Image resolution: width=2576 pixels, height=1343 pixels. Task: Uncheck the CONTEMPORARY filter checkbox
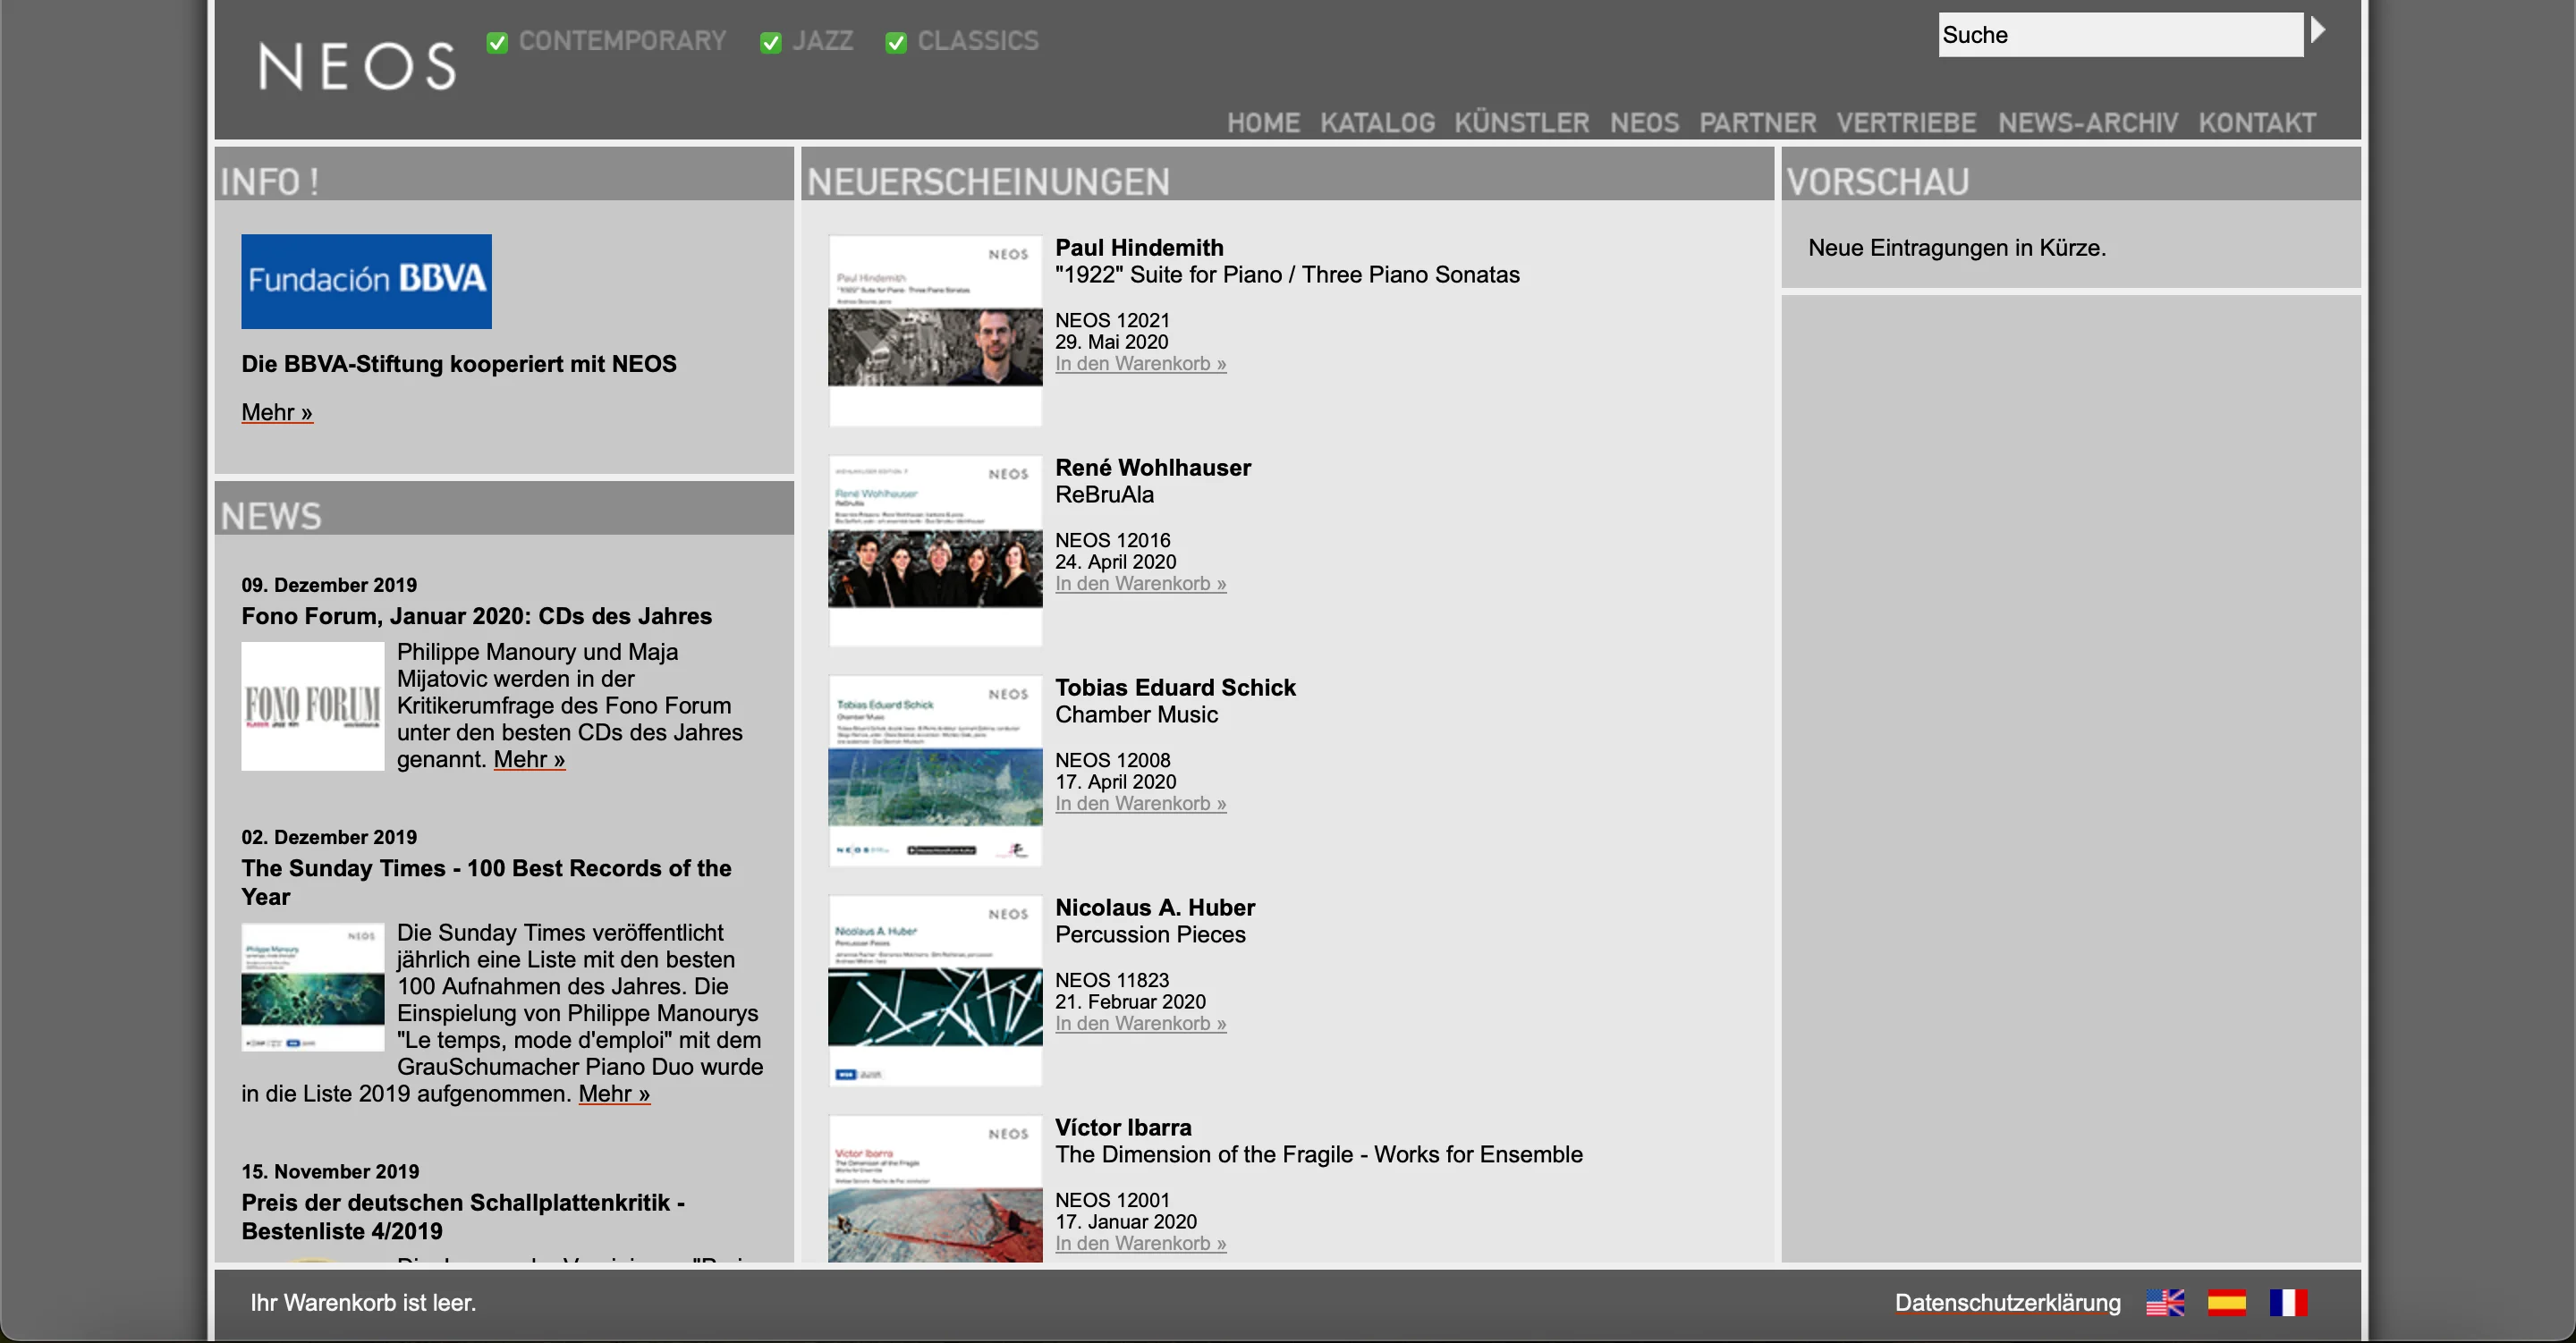point(497,42)
